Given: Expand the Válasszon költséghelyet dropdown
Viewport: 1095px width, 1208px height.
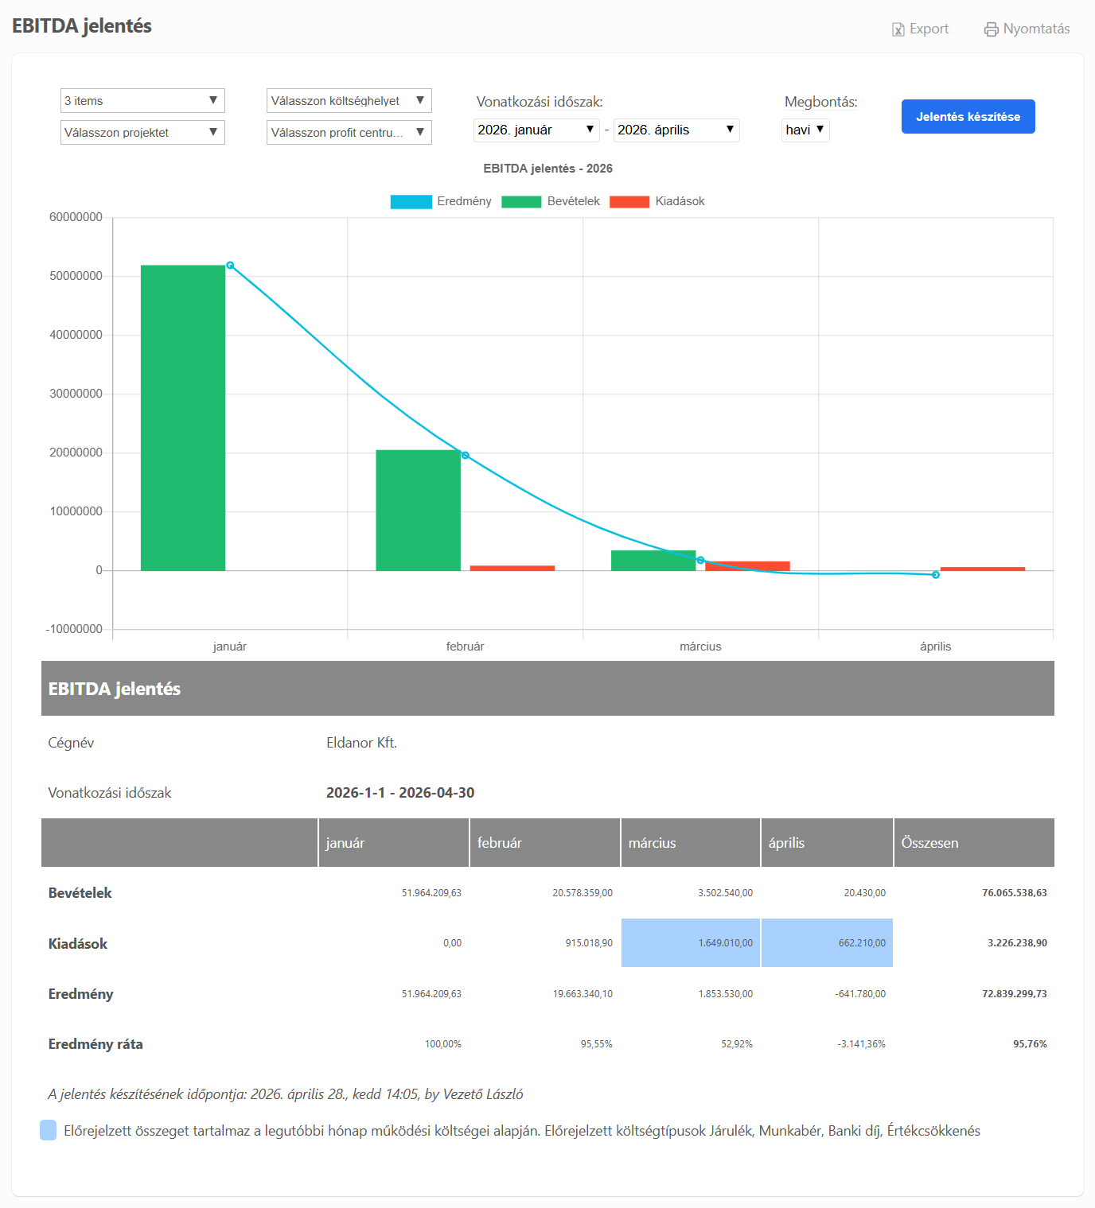Looking at the screenshot, I should click(x=349, y=101).
